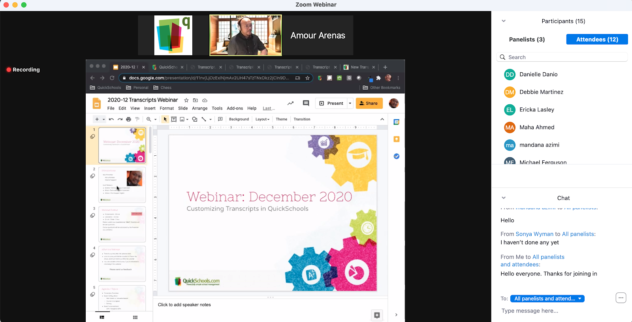Choose the Select arrow cursor tool
The width and height of the screenshot is (632, 322).
pyautogui.click(x=165, y=119)
